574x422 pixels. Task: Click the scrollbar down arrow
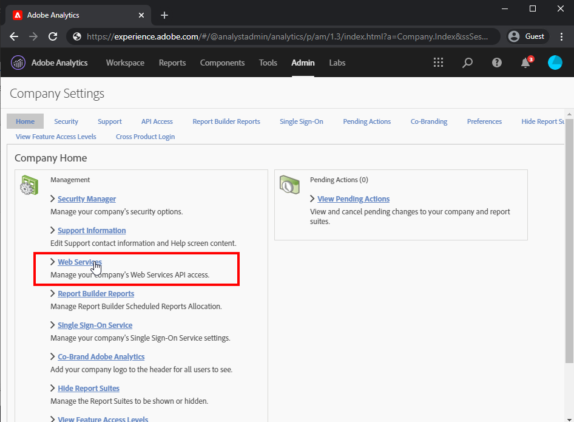coord(569,419)
